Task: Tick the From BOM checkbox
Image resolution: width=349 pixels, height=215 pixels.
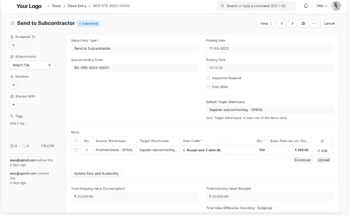Action: coord(208,87)
